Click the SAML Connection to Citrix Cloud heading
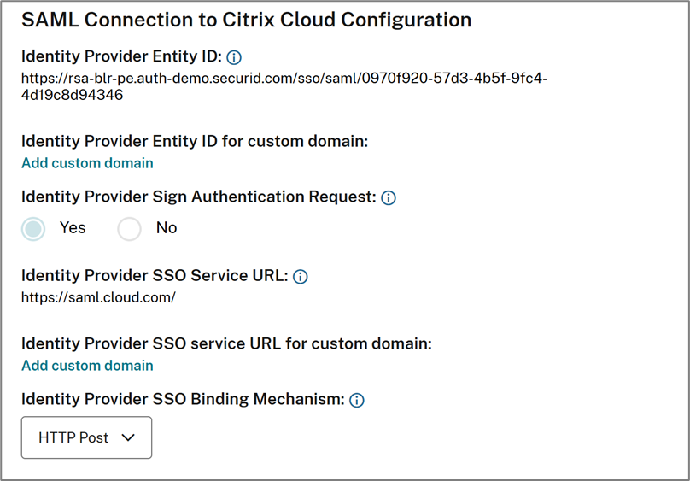The width and height of the screenshot is (690, 481). [x=246, y=20]
